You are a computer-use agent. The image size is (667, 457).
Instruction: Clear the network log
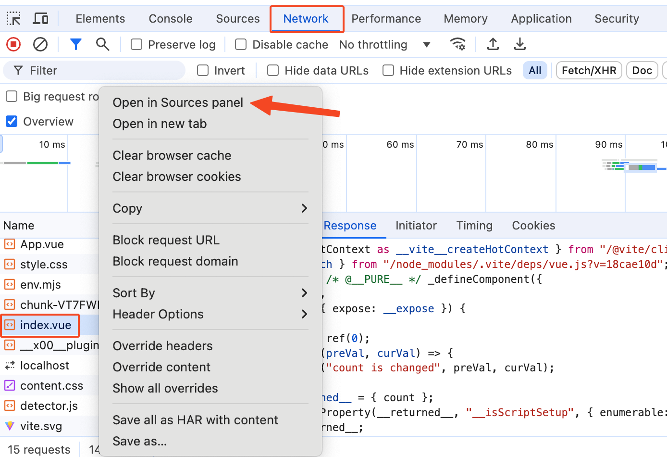[40, 45]
